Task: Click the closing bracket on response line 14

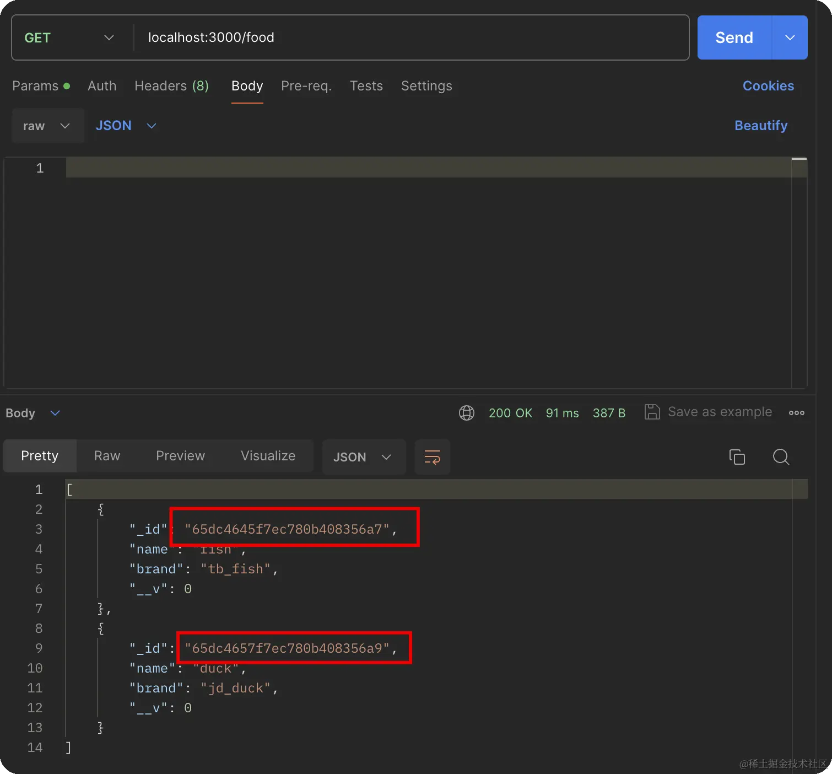Action: (68, 748)
